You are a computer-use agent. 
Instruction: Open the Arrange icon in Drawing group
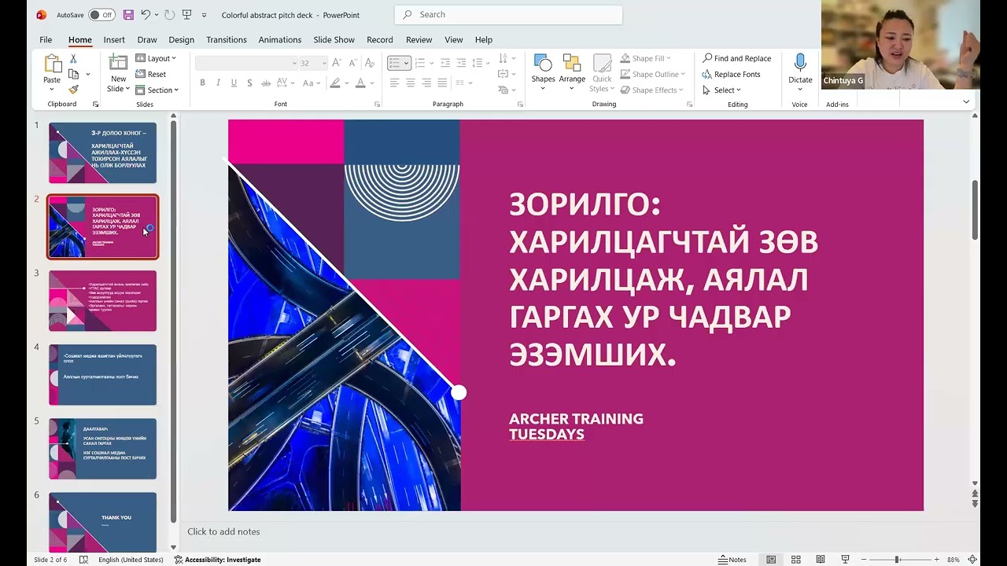coord(572,64)
